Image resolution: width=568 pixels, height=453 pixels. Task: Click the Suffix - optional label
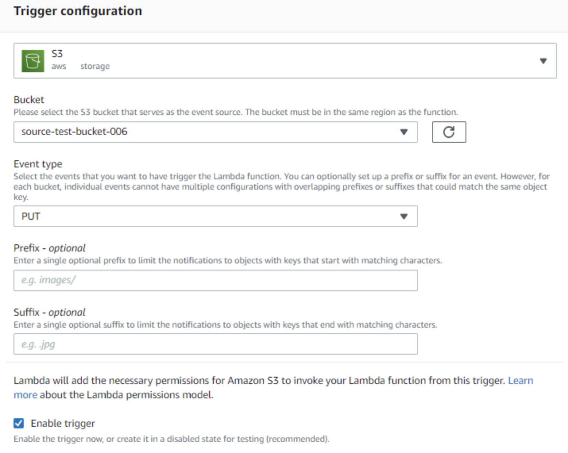coord(50,312)
